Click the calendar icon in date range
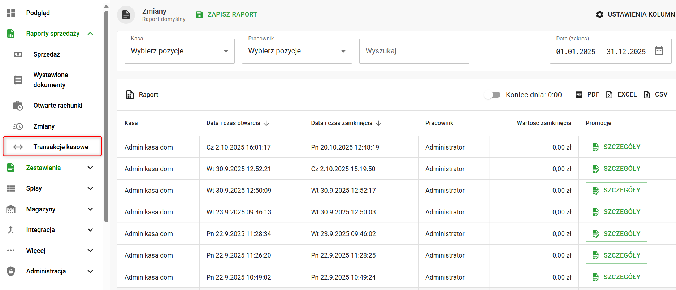676x290 pixels. pos(659,51)
